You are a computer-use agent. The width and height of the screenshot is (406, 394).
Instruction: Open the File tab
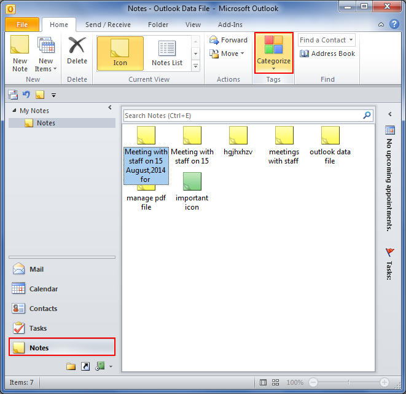pyautogui.click(x=22, y=25)
